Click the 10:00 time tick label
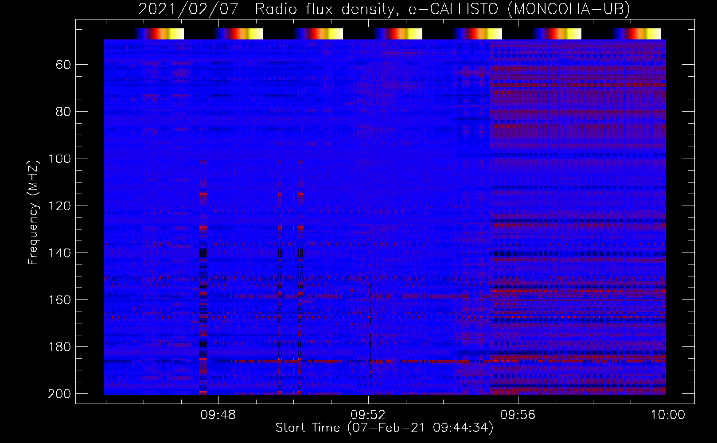This screenshot has width=717, height=443. click(667, 415)
